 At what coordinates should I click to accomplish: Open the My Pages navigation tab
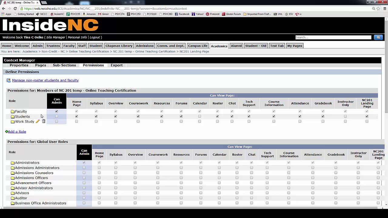295,46
